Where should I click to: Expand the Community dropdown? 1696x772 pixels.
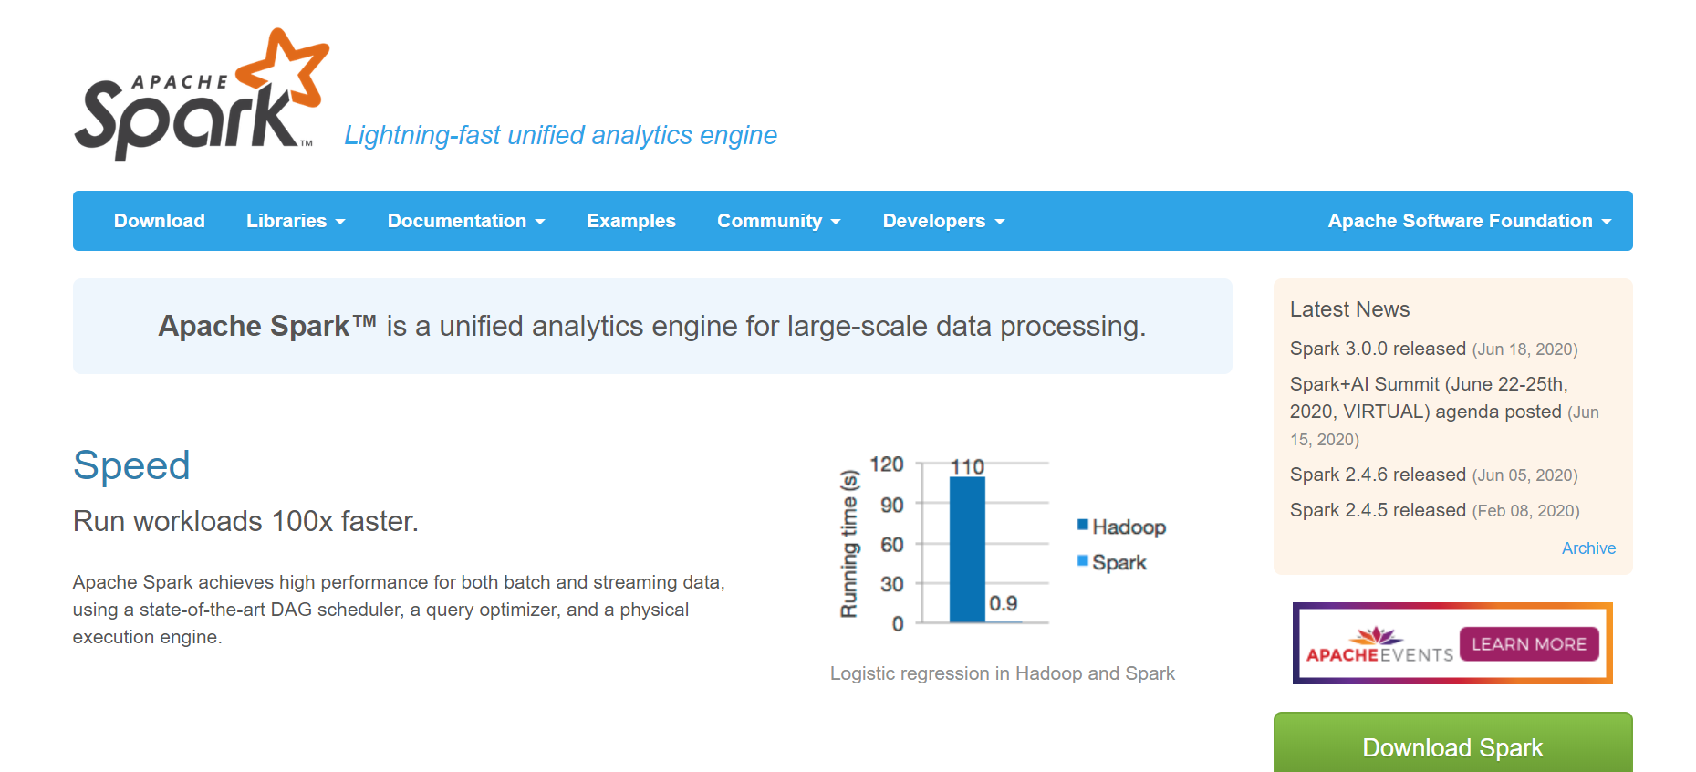pos(778,221)
